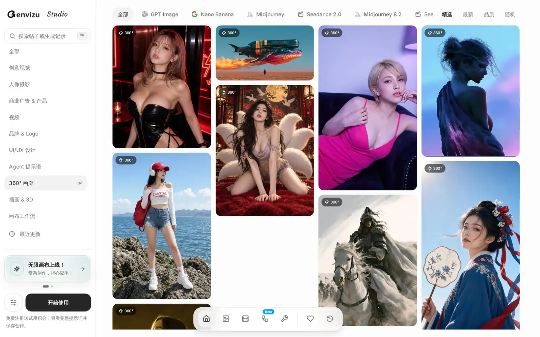Focus the 搜索帖子或生成记录 search field
The image size is (540, 337).
click(48, 36)
